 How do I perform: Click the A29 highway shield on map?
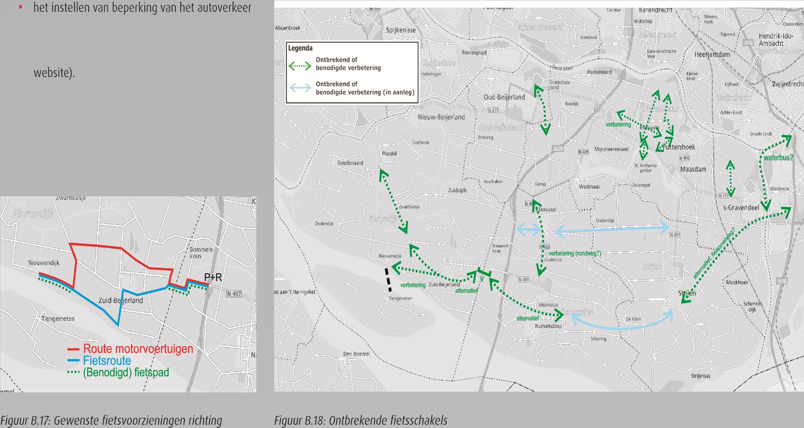pyautogui.click(x=558, y=149)
